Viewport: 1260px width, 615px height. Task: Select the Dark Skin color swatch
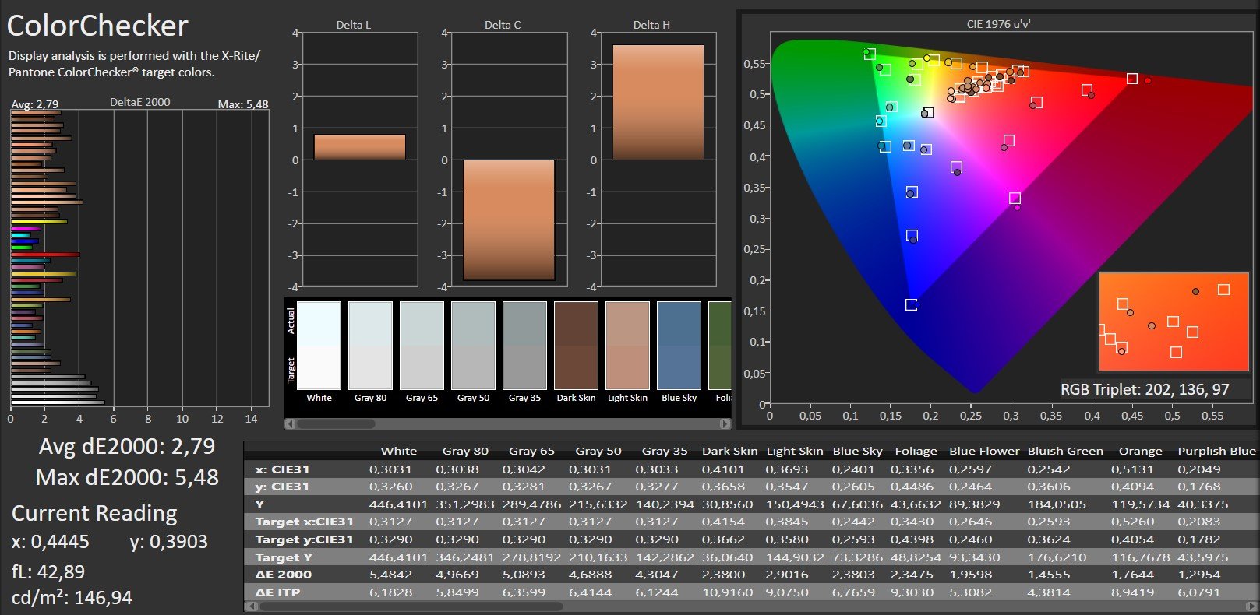(x=576, y=346)
